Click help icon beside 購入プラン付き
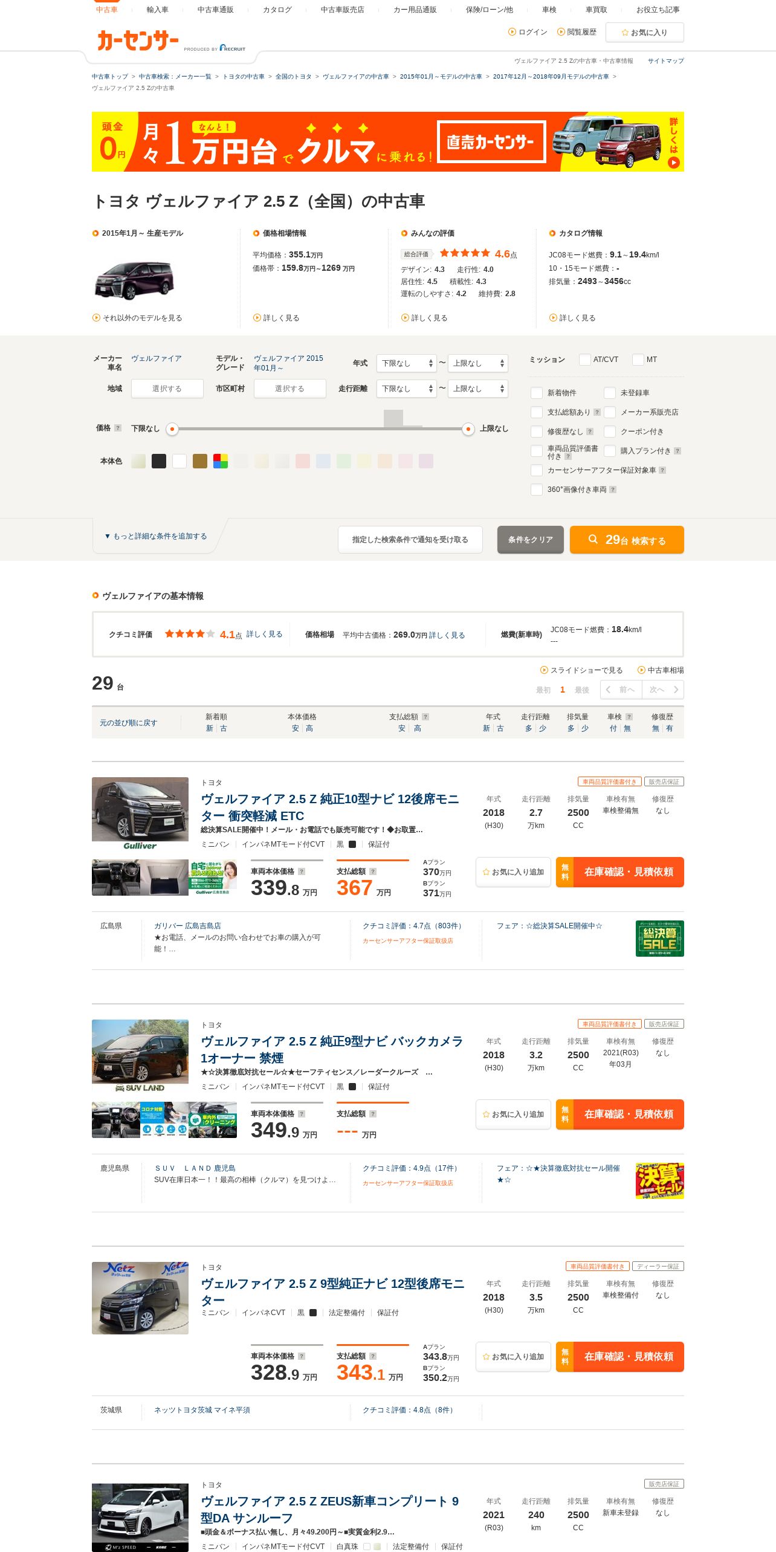This screenshot has height=1552, width=776. tap(677, 451)
